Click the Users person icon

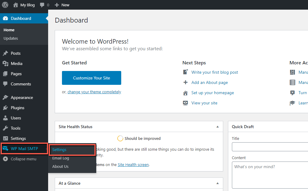click(5, 118)
